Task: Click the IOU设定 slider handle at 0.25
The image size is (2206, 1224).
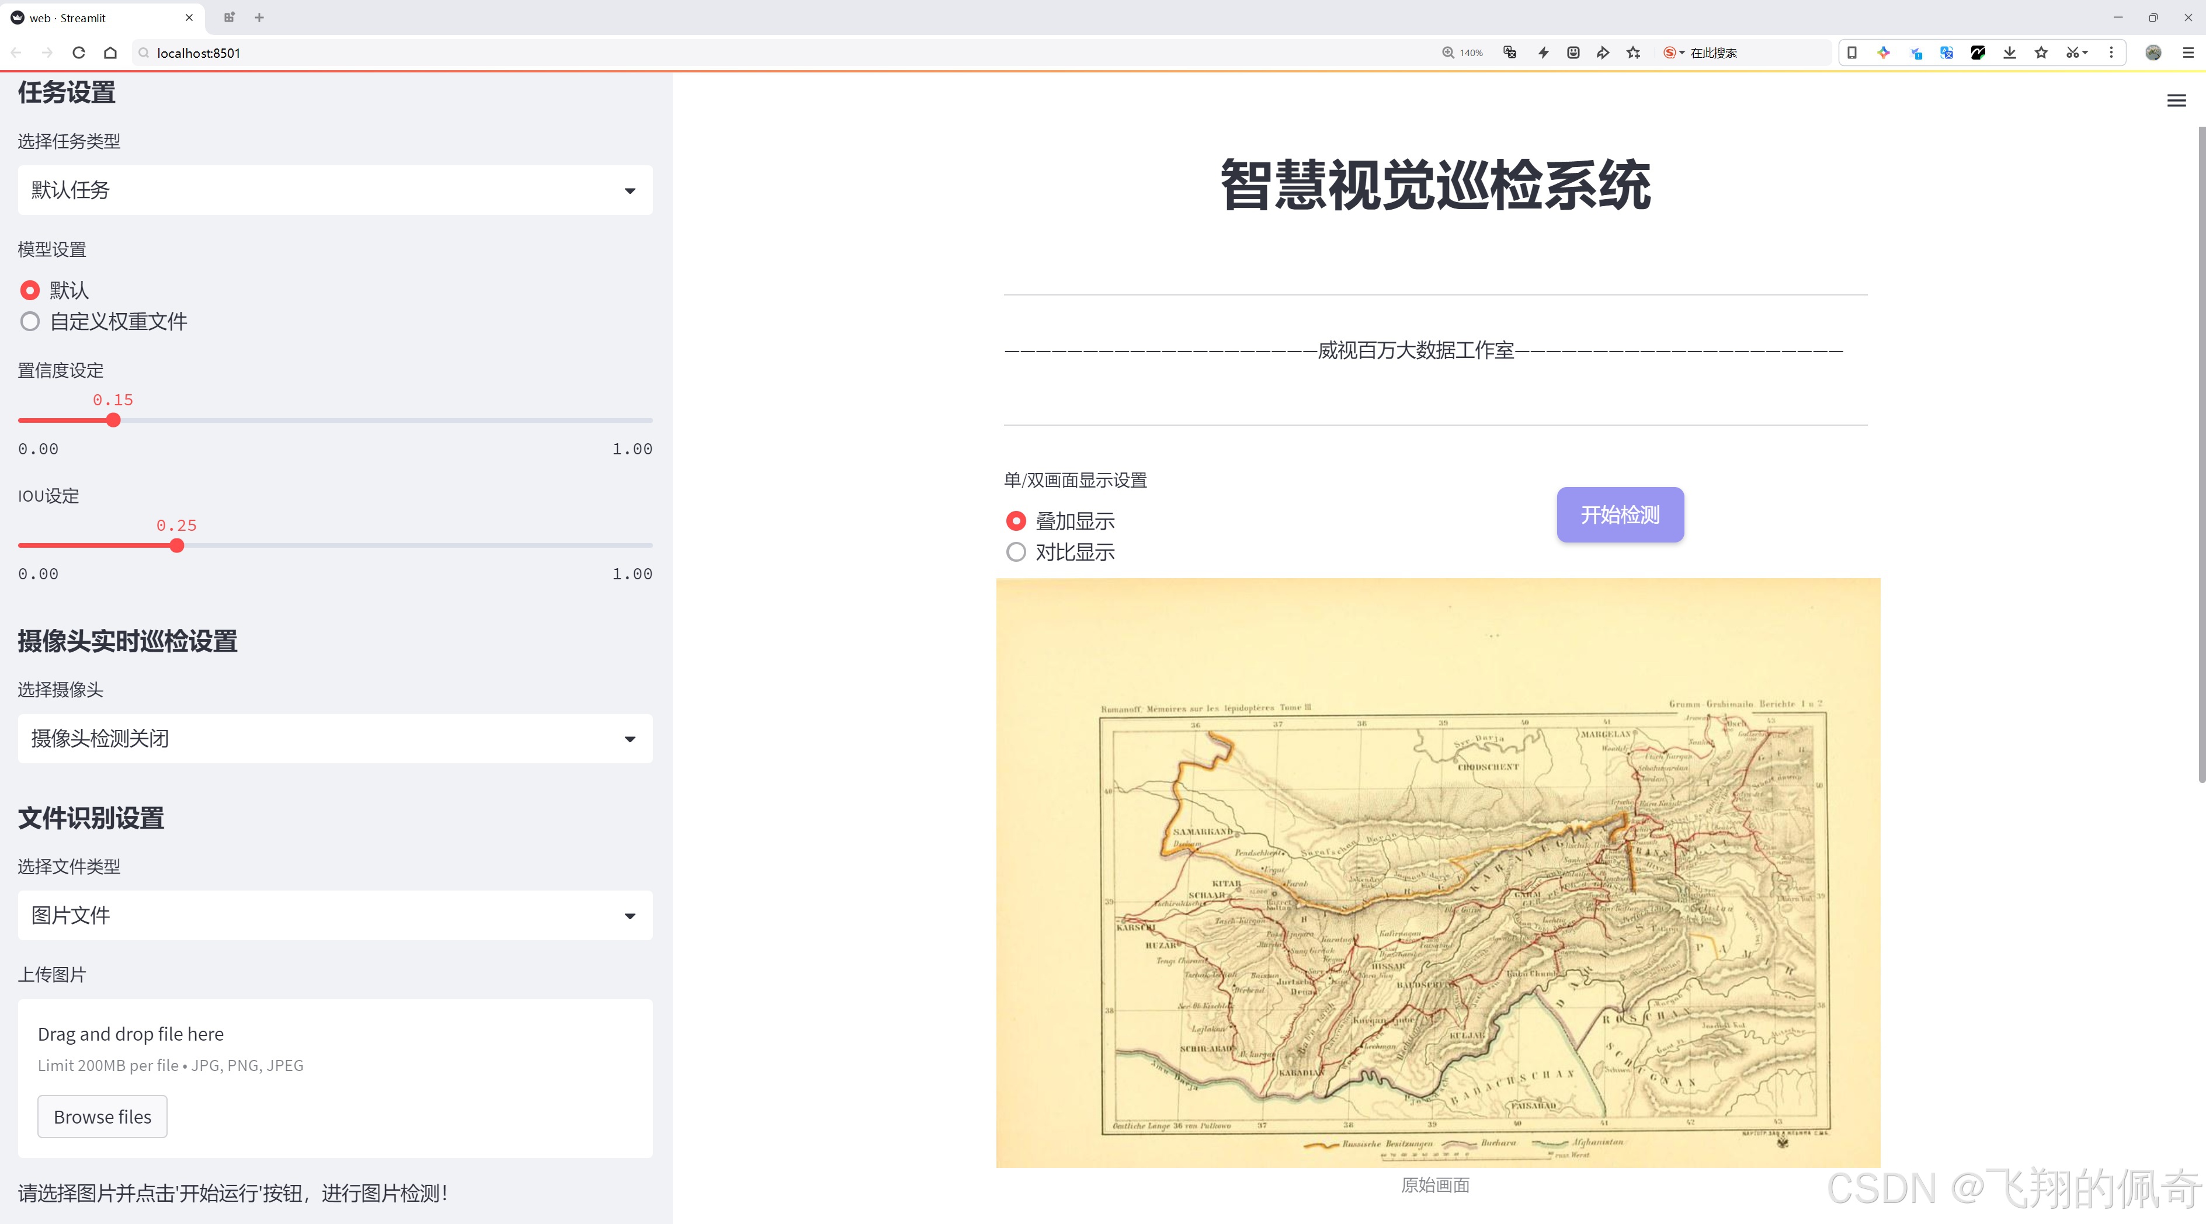Action: tap(176, 545)
